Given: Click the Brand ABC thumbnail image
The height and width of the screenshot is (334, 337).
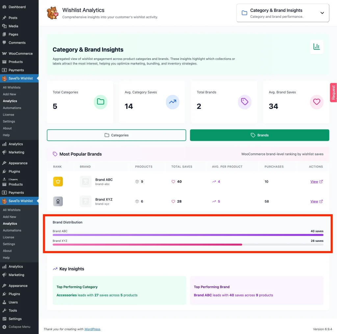Looking at the screenshot, I should (86, 182).
